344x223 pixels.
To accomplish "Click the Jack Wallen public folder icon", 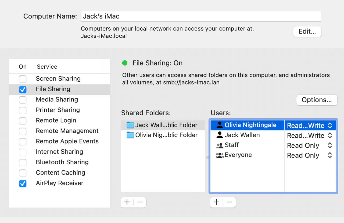I will coord(130,125).
